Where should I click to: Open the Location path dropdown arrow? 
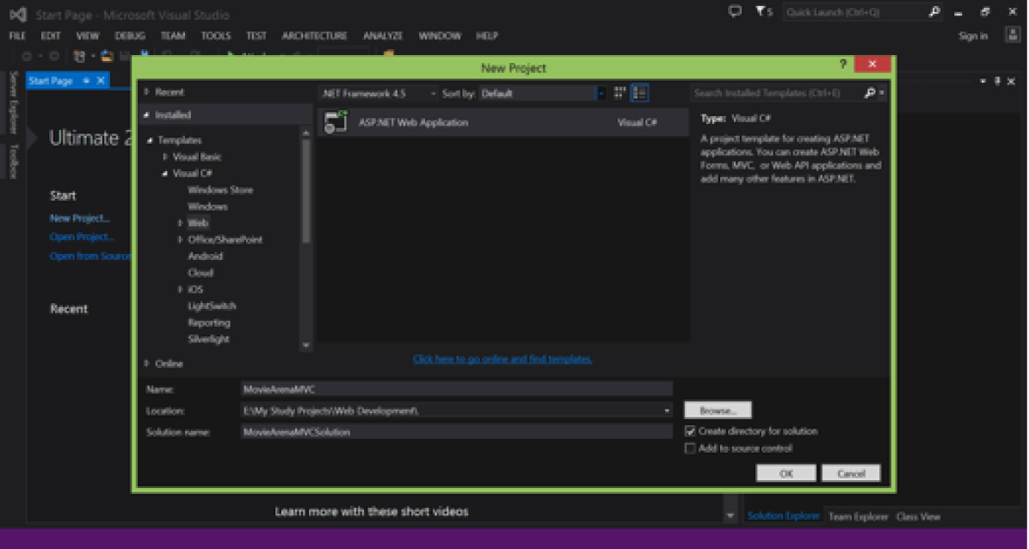[667, 411]
